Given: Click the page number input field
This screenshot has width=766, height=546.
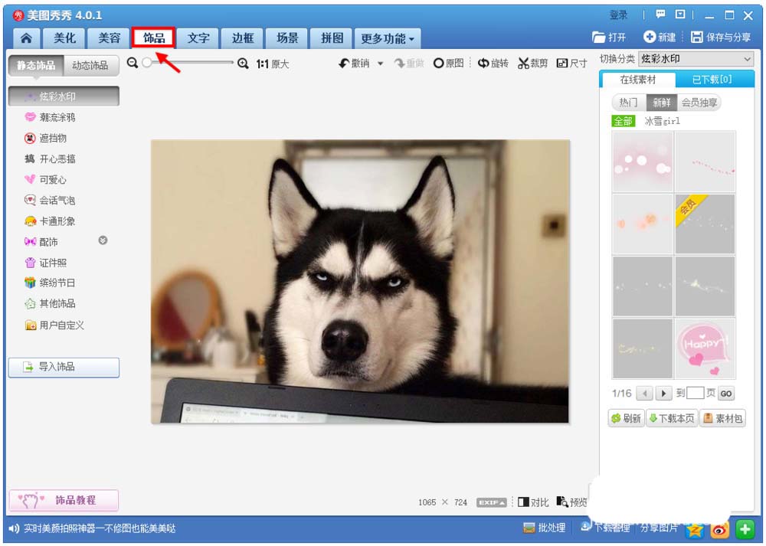Looking at the screenshot, I should (x=695, y=393).
